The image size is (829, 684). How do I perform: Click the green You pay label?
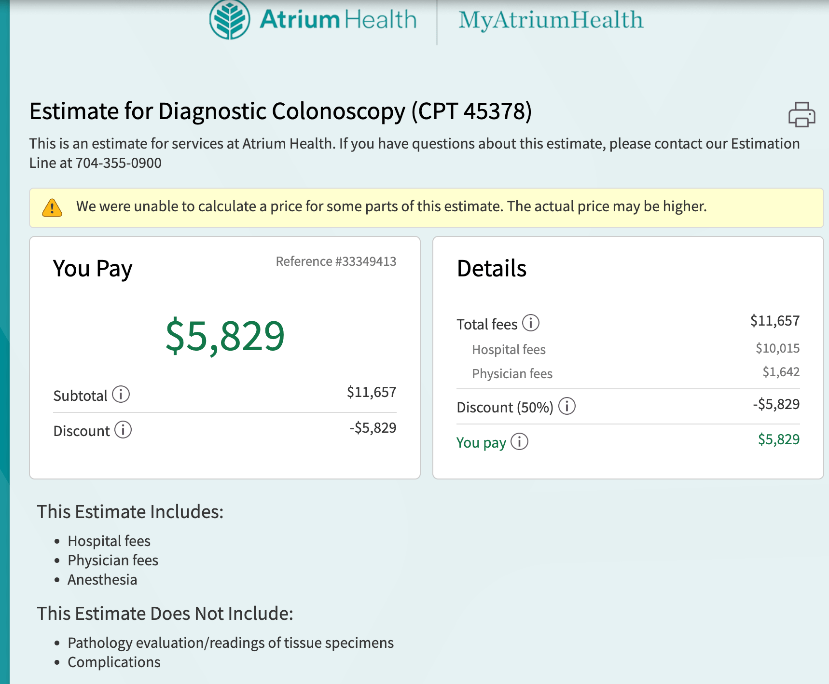[x=481, y=443]
